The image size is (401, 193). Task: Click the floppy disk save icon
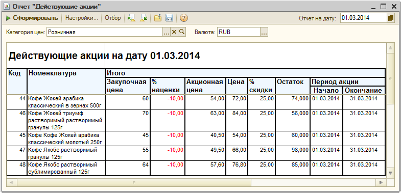pyautogui.click(x=169, y=18)
